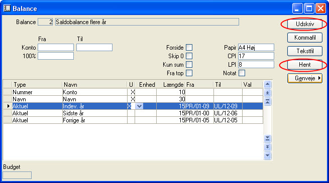Screen dimensions: 329x183
Task: Toggle the U mark in the Nummer row
Action: click(x=131, y=92)
